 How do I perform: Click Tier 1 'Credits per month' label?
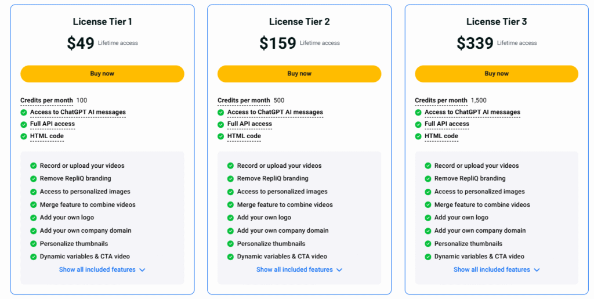tap(46, 100)
